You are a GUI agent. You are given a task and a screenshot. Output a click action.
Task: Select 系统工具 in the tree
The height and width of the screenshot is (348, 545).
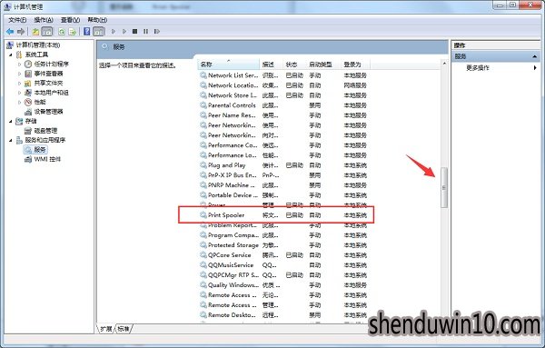pyautogui.click(x=36, y=55)
